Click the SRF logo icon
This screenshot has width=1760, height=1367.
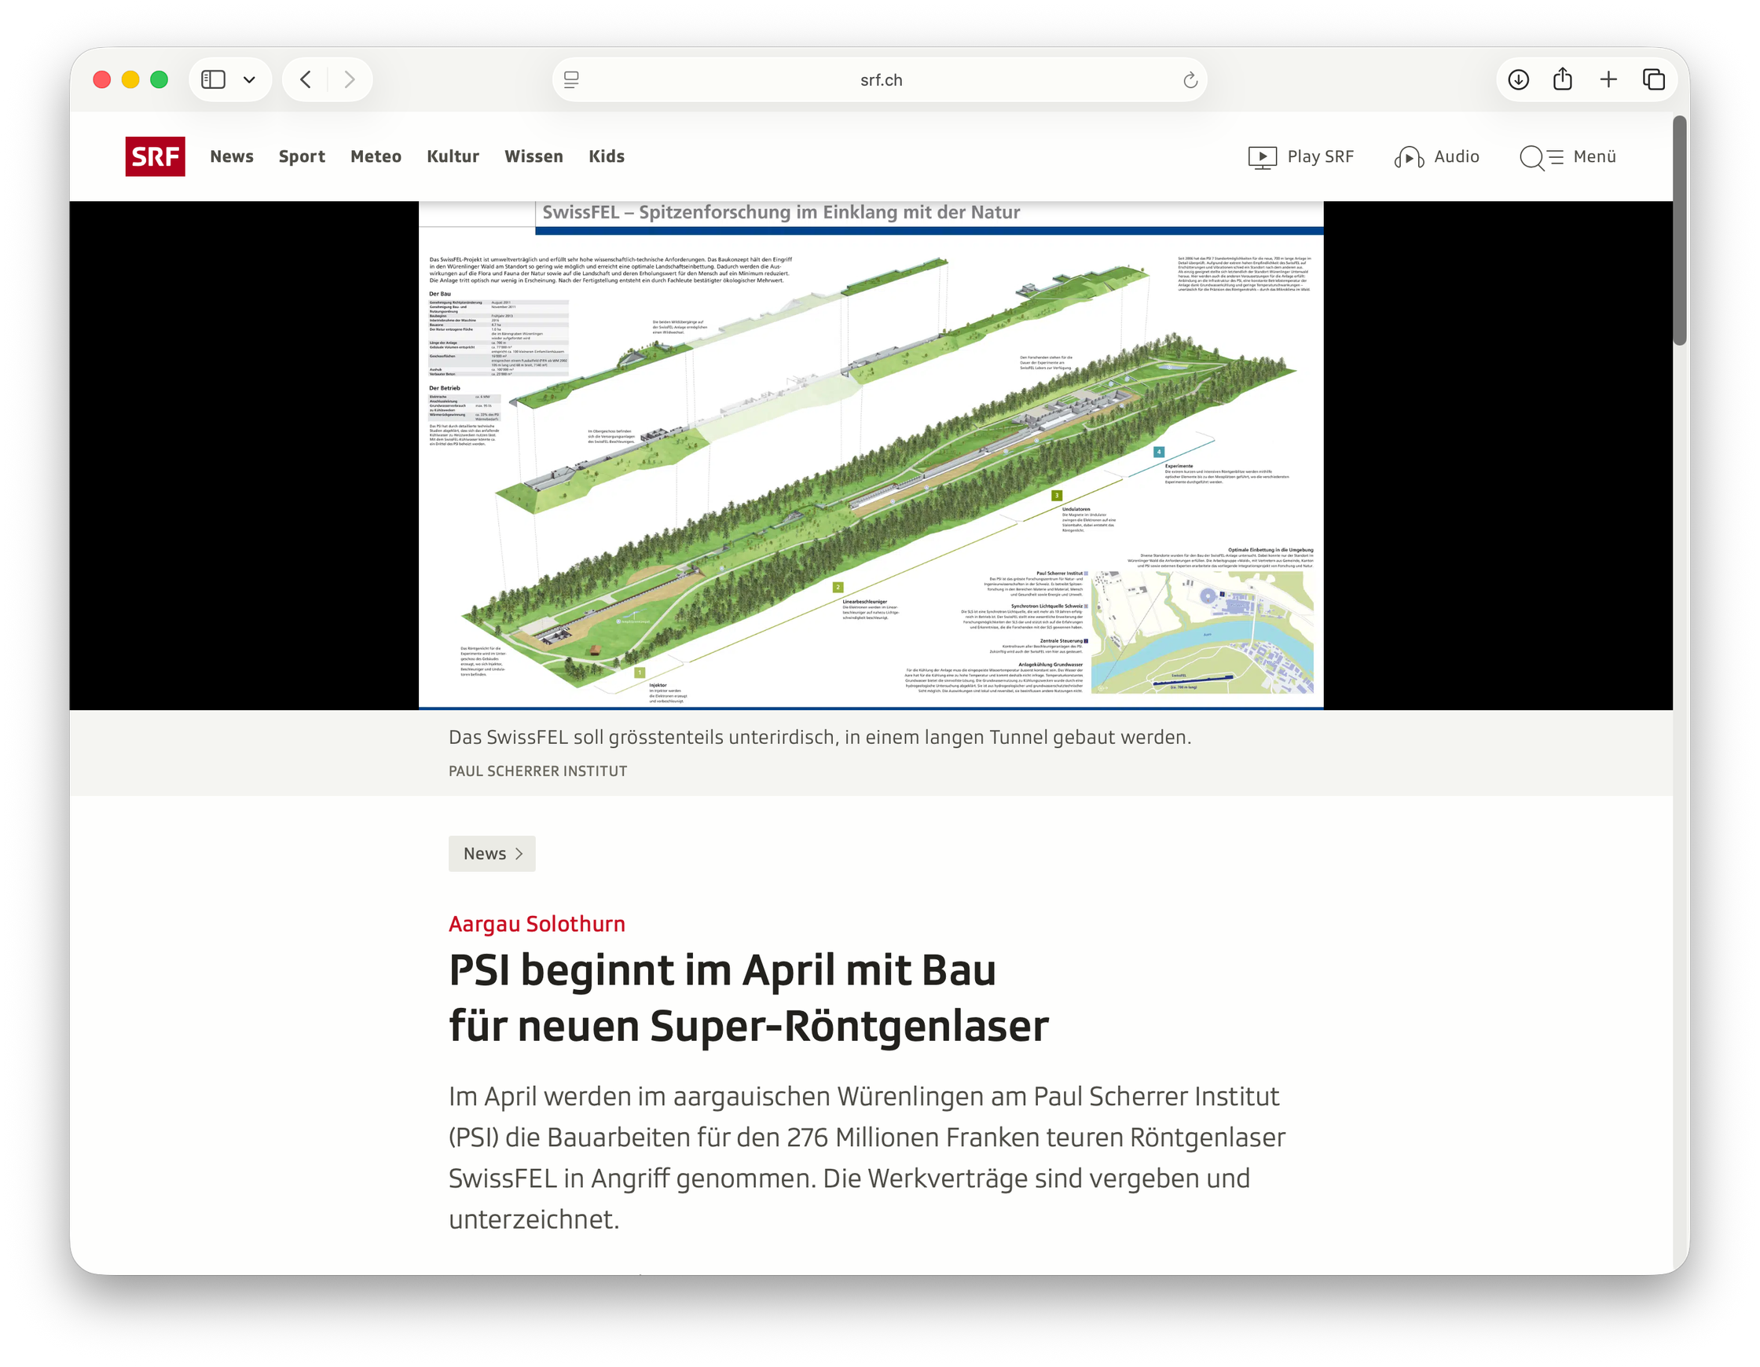[x=155, y=156]
